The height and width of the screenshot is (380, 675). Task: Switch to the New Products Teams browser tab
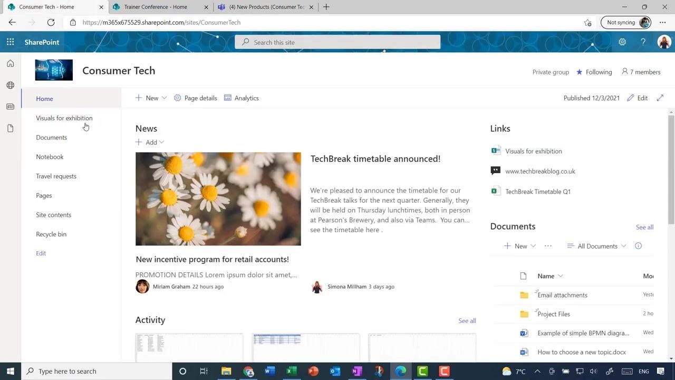click(266, 7)
